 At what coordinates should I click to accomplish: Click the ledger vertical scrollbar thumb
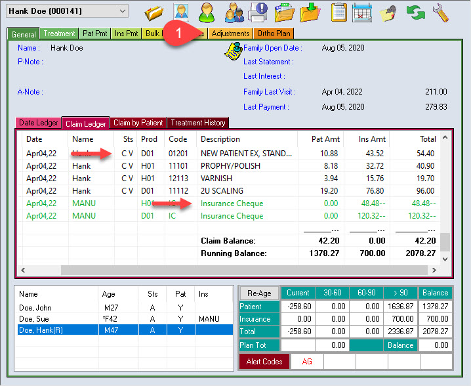click(x=445, y=242)
